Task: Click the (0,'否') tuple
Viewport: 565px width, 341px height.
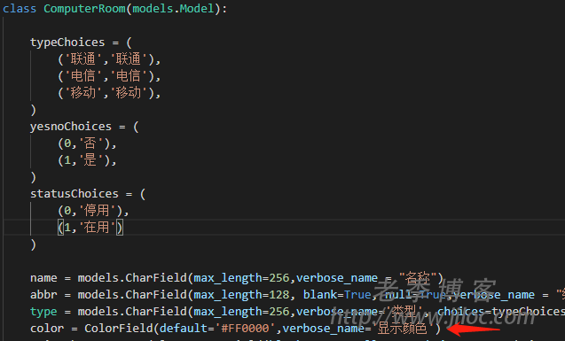Action: pyautogui.click(x=87, y=143)
